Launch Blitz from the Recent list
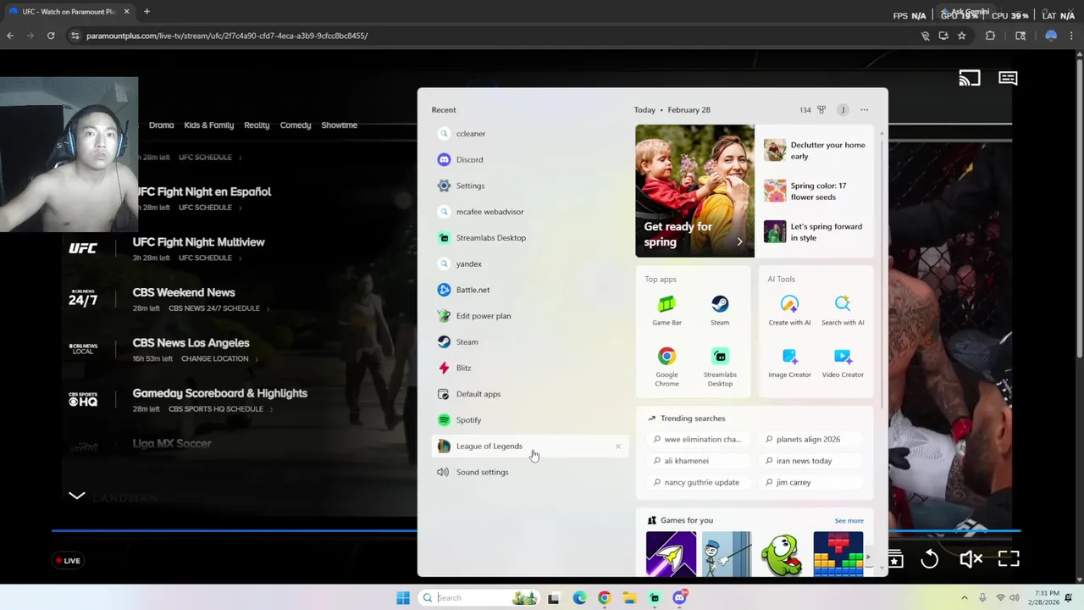The image size is (1084, 610). 529,368
